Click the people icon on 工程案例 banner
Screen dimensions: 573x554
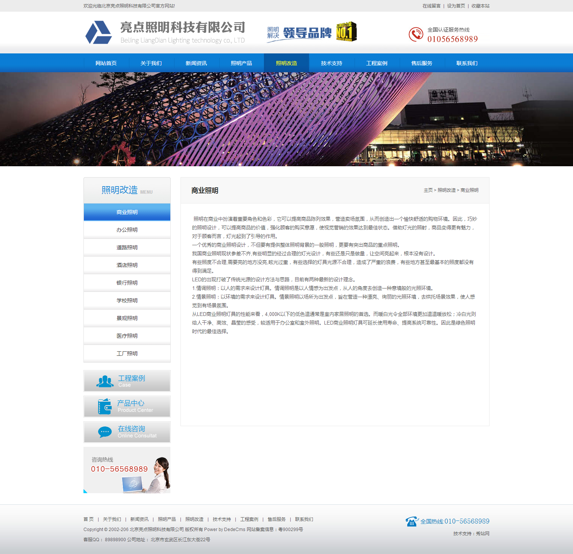105,381
